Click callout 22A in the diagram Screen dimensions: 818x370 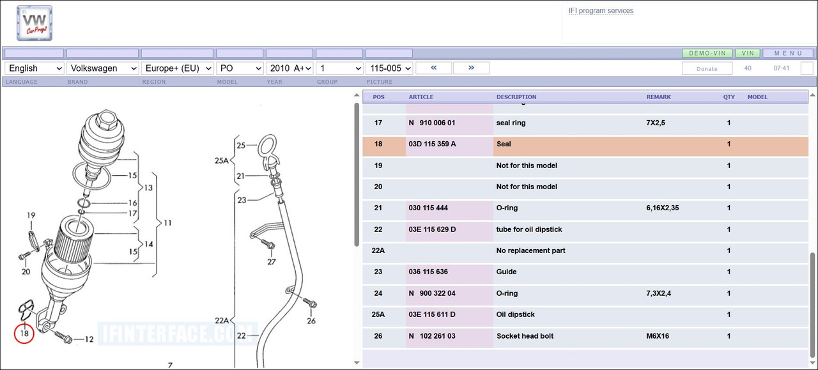pos(222,320)
